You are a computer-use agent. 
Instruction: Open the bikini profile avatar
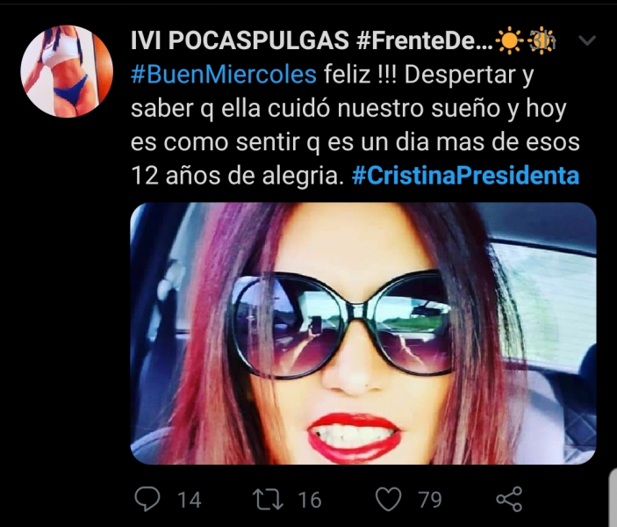tap(67, 71)
